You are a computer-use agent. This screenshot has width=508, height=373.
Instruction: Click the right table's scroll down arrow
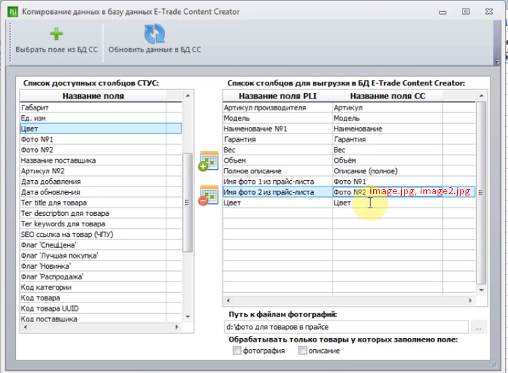pyautogui.click(x=481, y=290)
